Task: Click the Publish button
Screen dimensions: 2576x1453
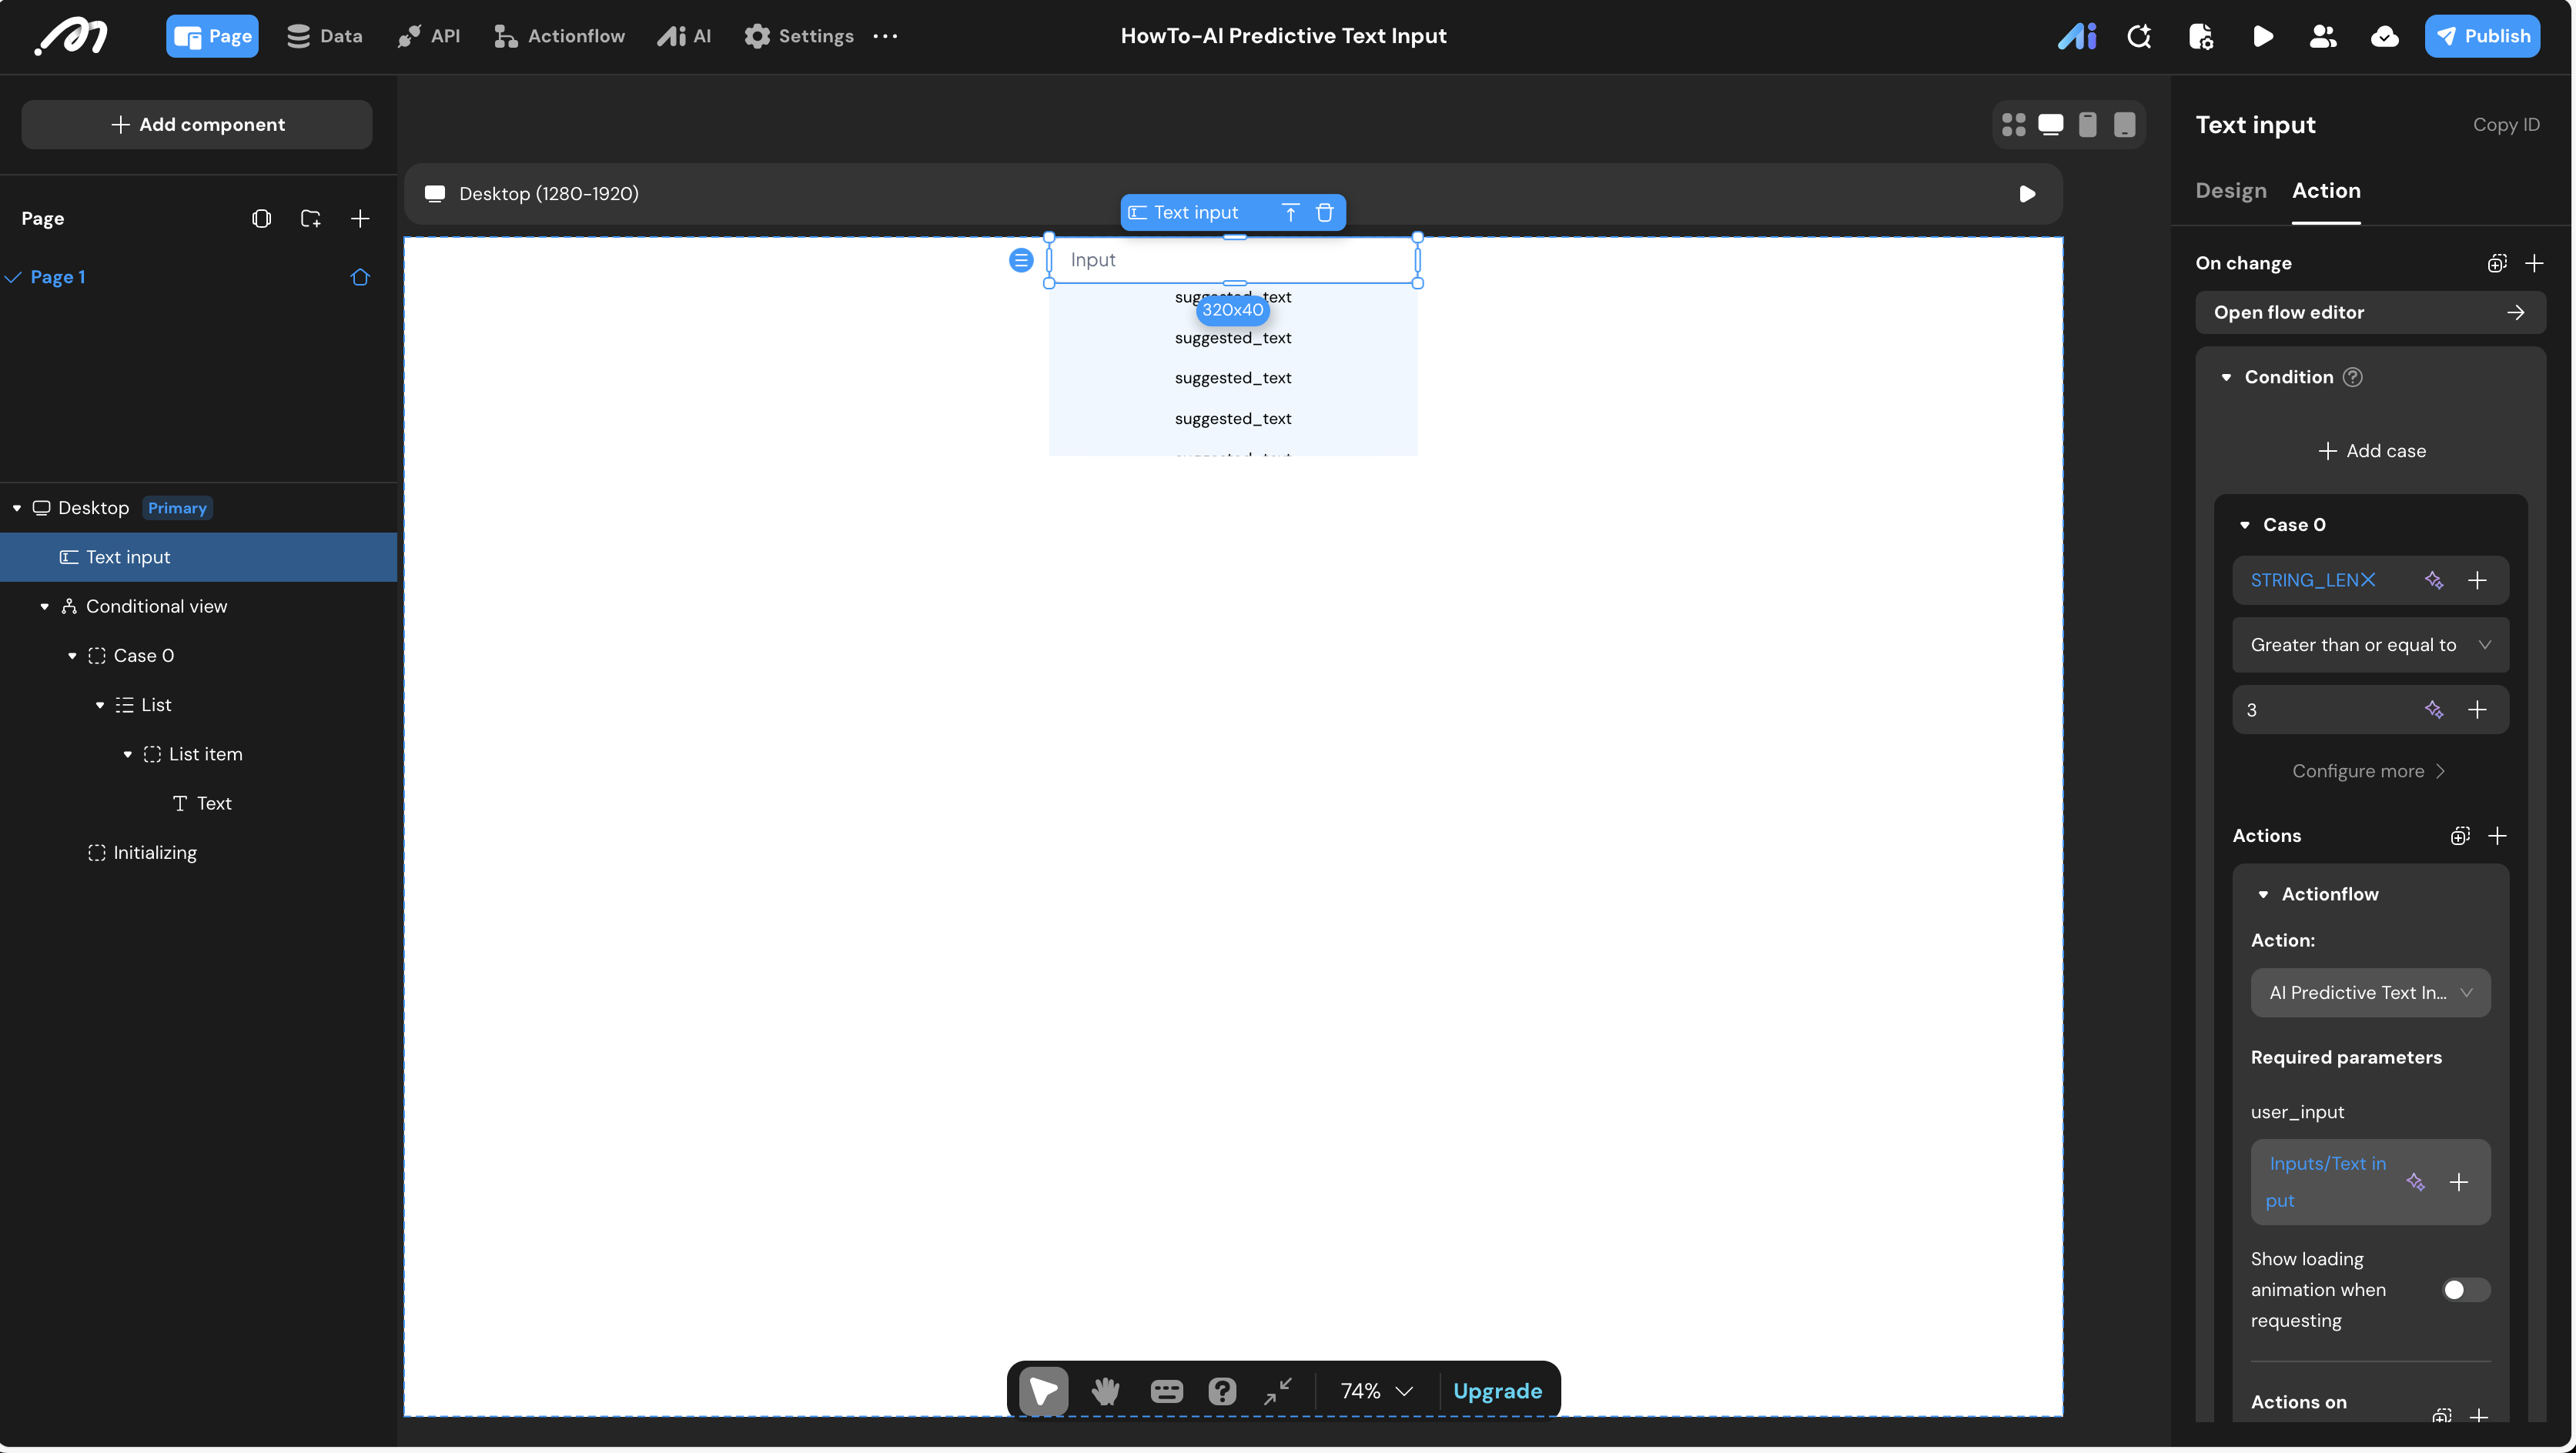Action: tap(2481, 37)
